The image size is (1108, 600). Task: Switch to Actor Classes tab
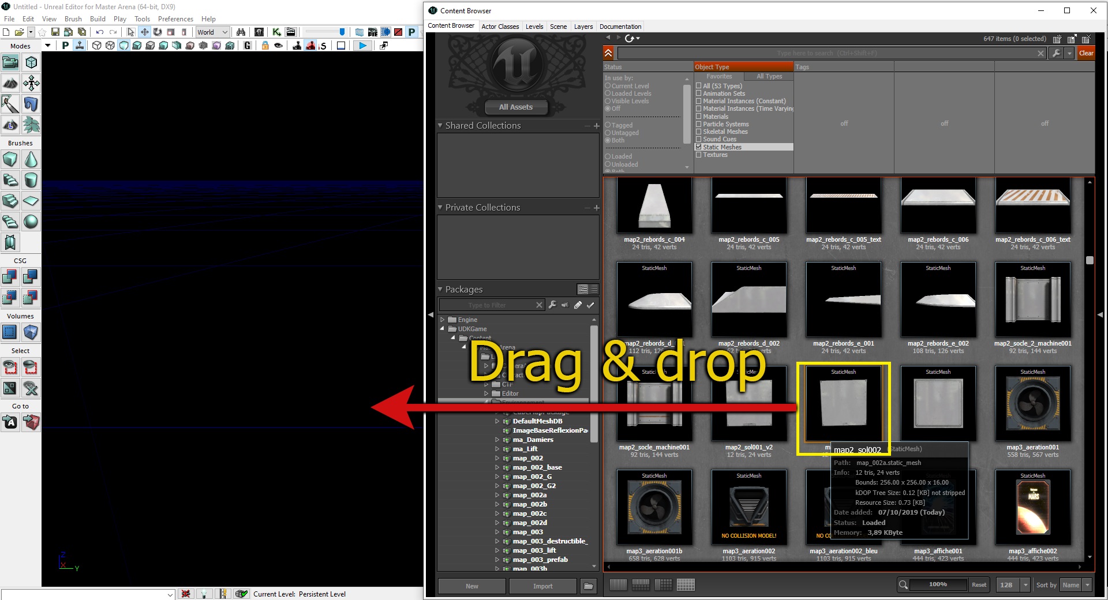500,27
